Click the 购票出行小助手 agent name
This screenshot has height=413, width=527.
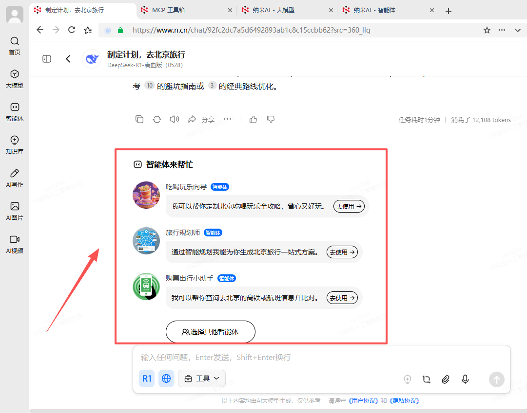(x=190, y=278)
